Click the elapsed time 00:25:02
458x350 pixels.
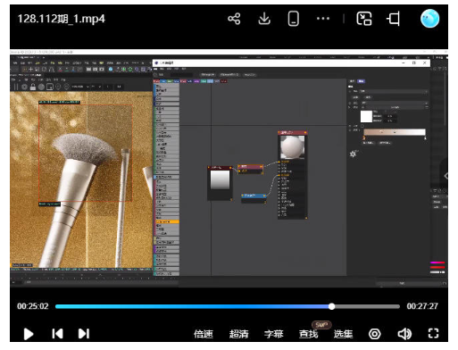pos(33,306)
